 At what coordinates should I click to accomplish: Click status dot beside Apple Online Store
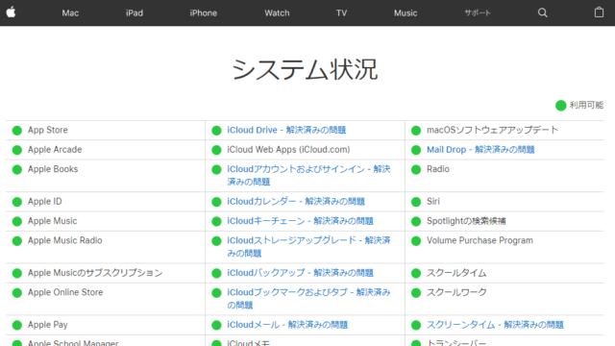[17, 292]
